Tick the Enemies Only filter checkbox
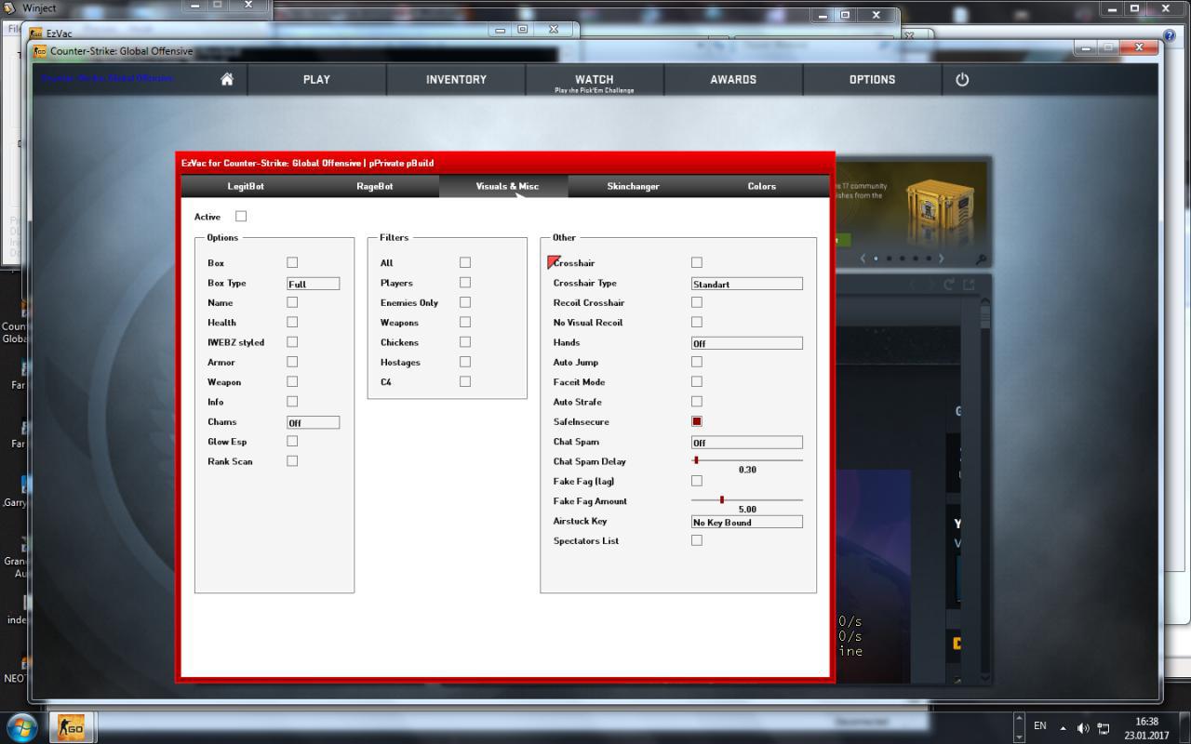 pos(465,302)
